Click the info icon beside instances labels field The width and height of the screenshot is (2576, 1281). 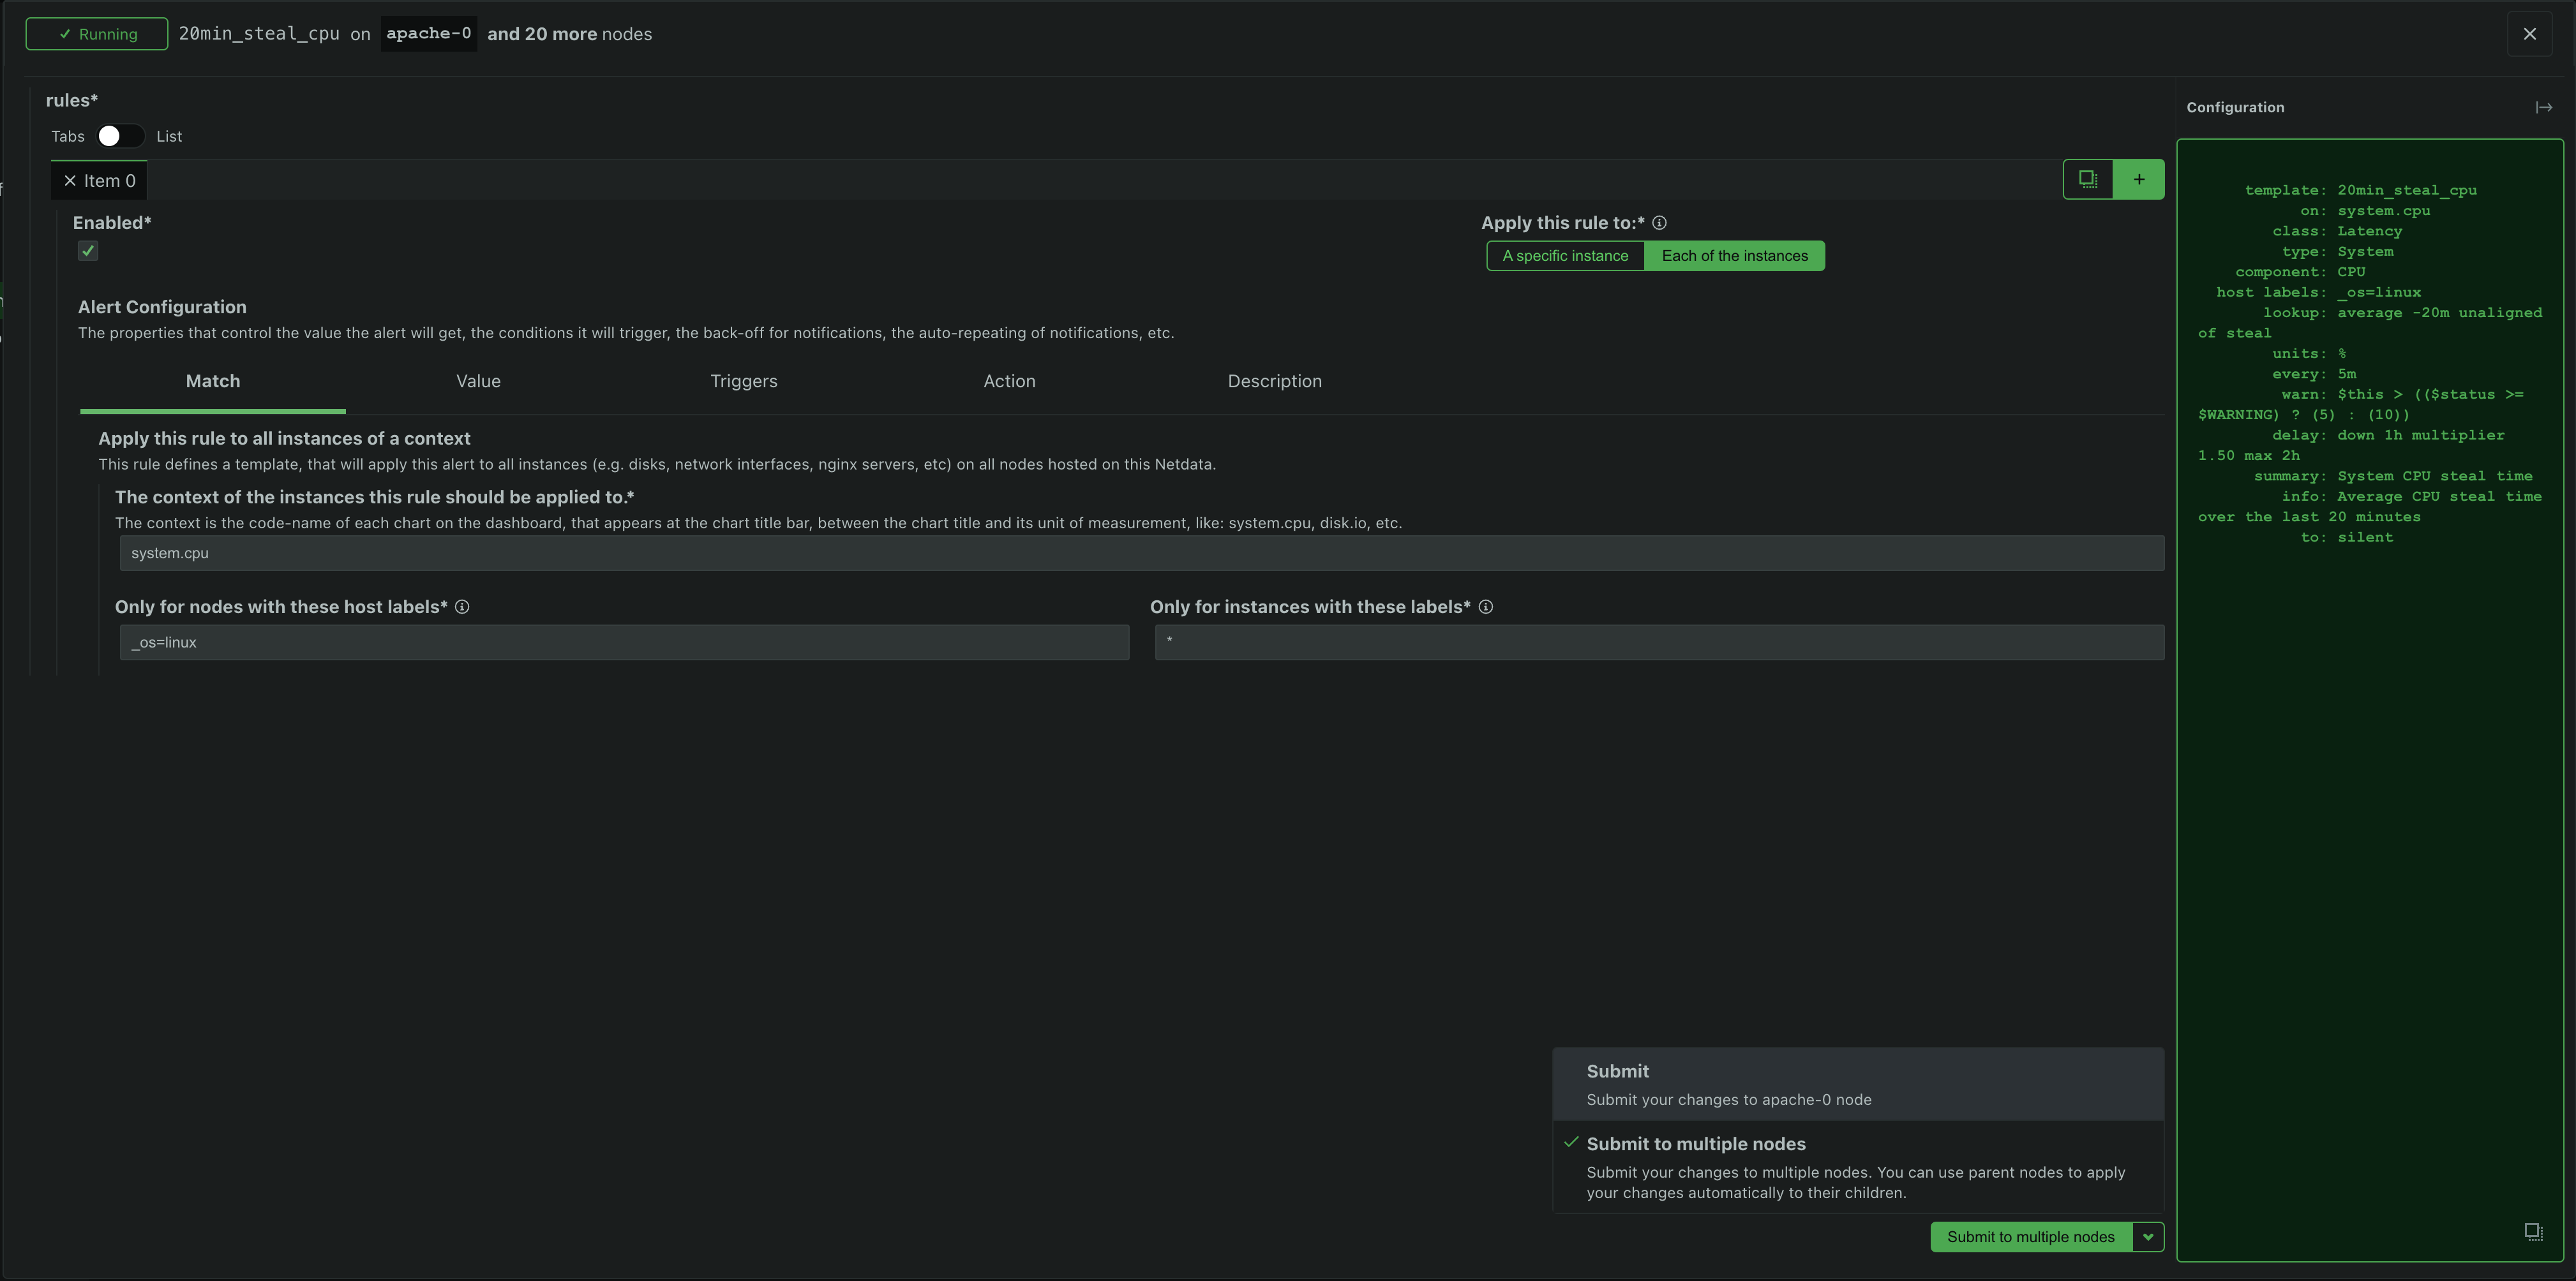[1486, 607]
